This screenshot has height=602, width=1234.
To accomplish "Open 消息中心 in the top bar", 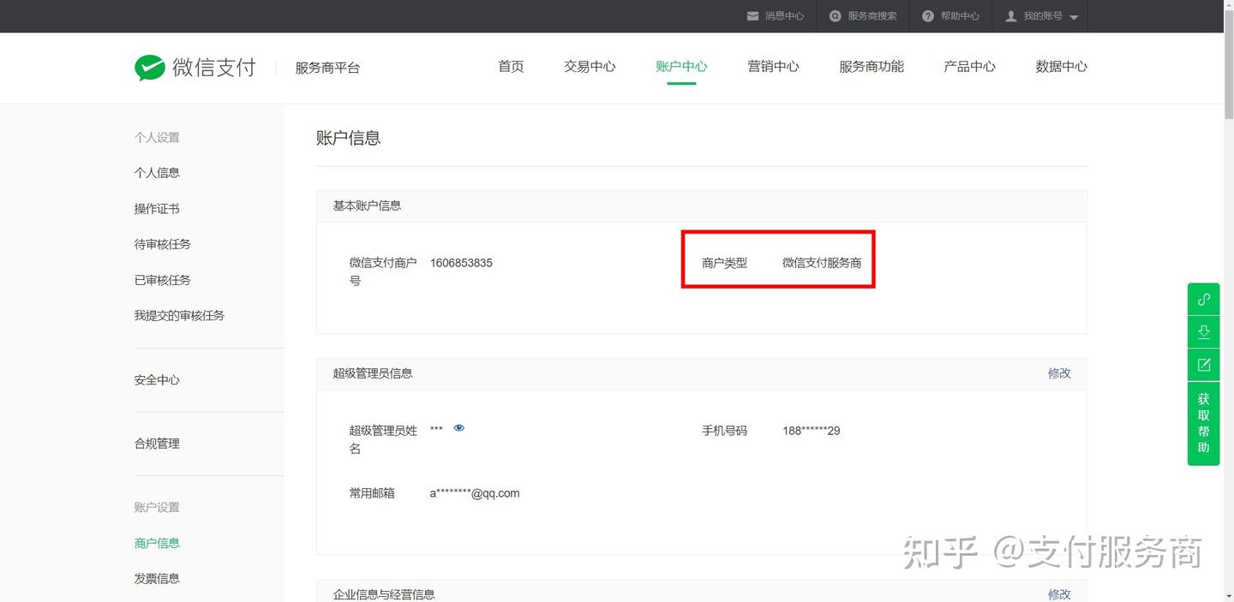I will pyautogui.click(x=784, y=16).
